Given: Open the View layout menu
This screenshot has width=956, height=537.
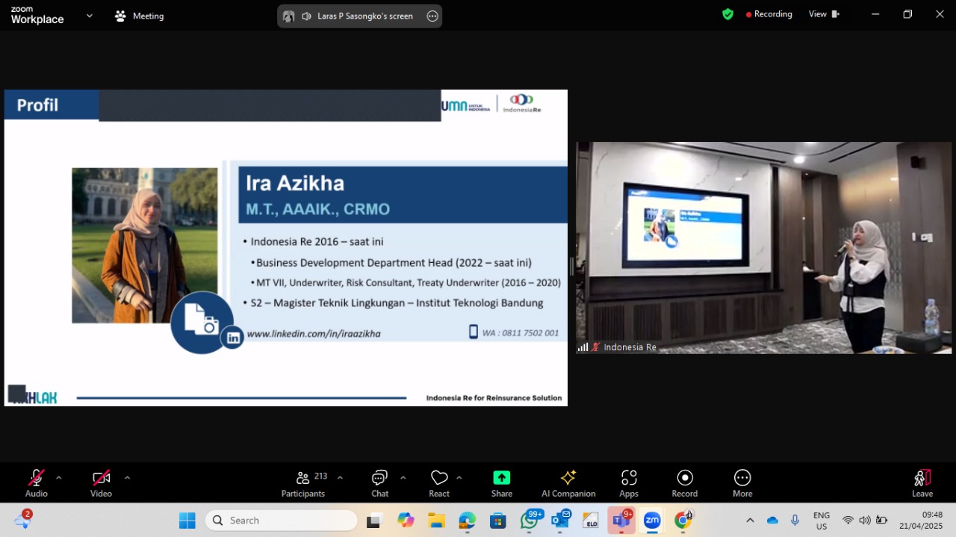Looking at the screenshot, I should coord(824,14).
